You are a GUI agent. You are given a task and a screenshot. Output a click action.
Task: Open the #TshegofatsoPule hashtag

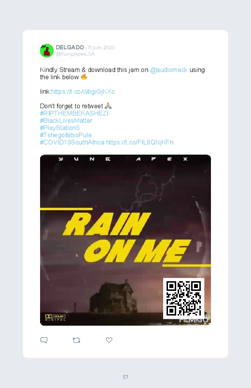pyautogui.click(x=66, y=135)
